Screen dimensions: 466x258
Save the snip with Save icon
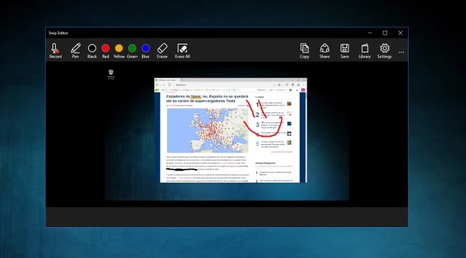[345, 51]
